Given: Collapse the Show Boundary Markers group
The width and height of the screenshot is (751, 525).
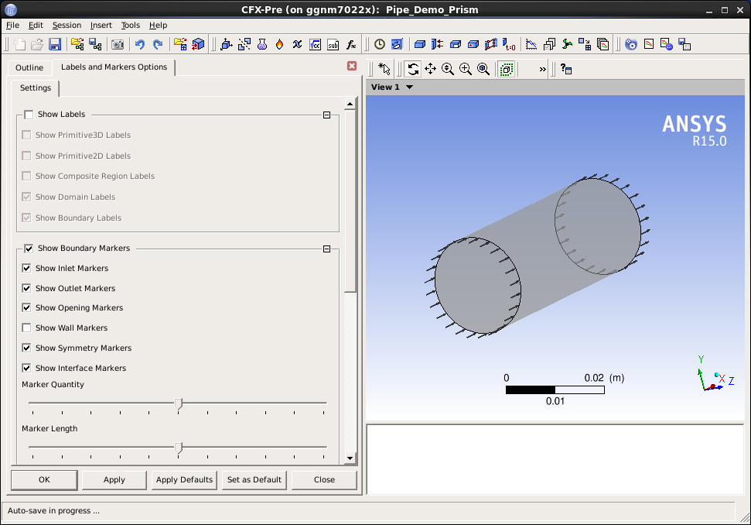Looking at the screenshot, I should tap(326, 249).
